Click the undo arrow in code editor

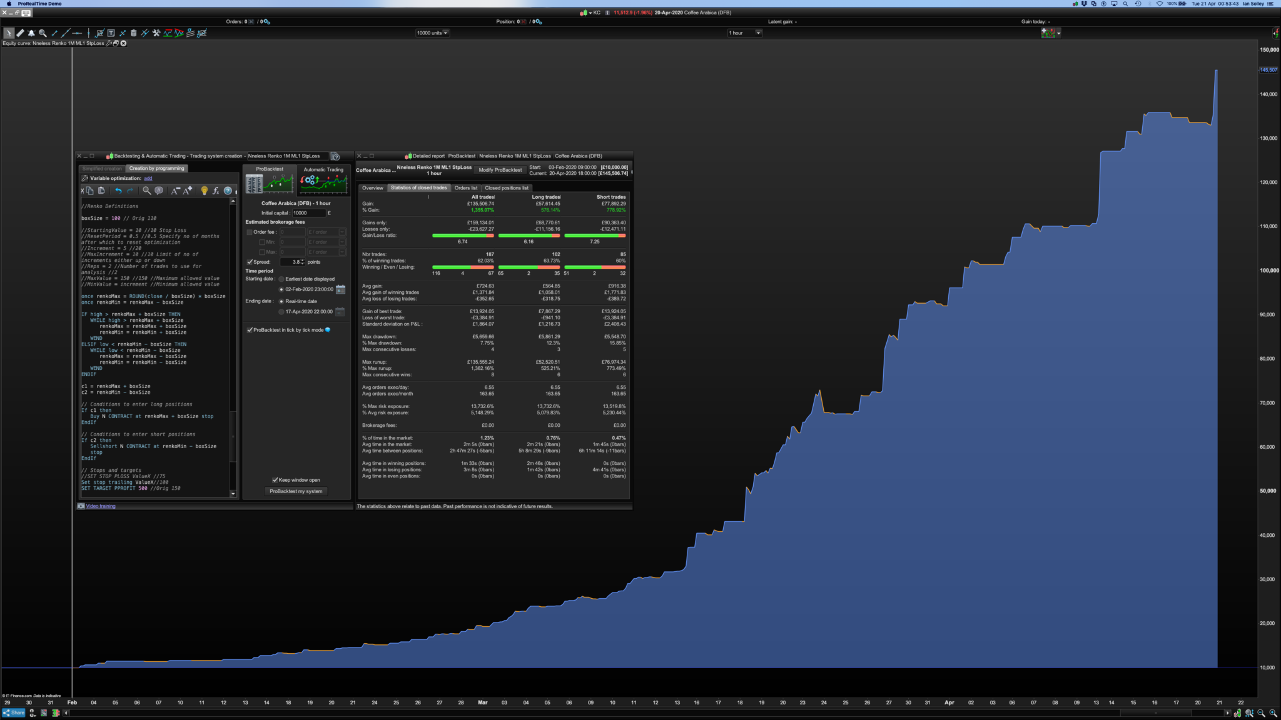coord(118,191)
